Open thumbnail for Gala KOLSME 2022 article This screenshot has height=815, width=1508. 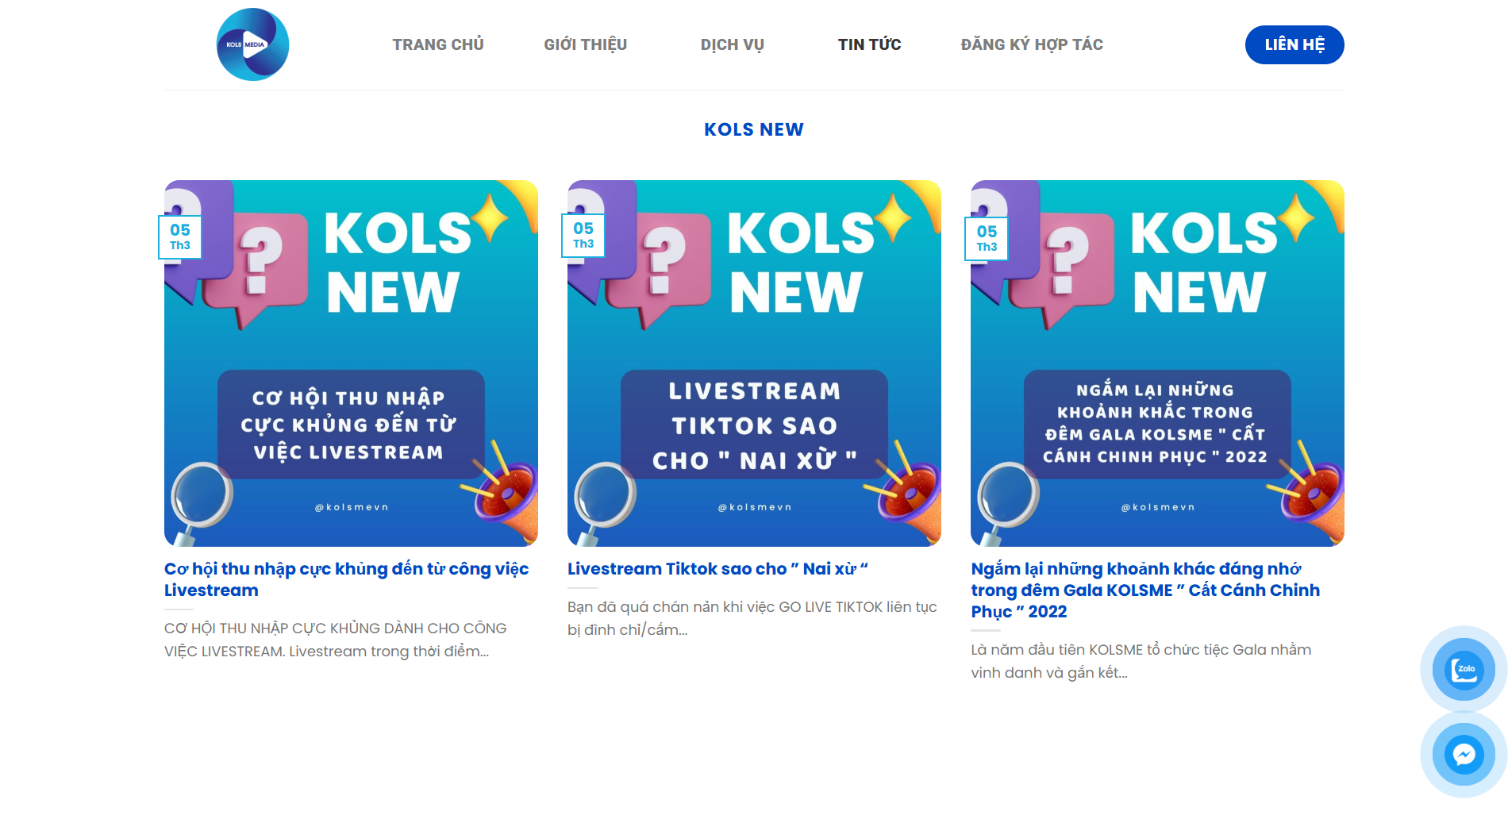(x=1157, y=363)
